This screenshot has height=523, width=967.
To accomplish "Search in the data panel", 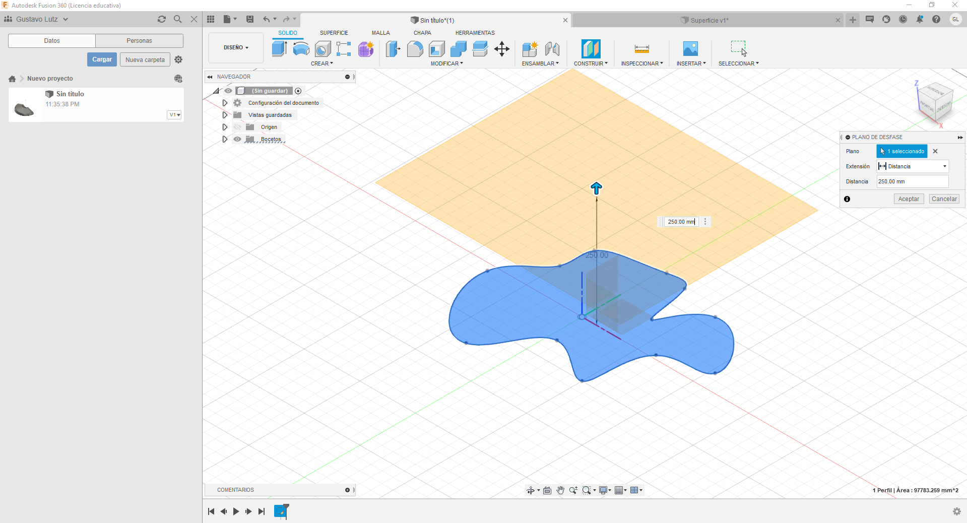I will point(177,19).
